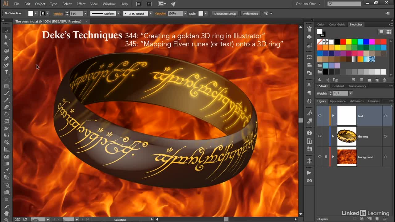395x222 pixels.
Task: Select the Paintbrush tool
Action: click(6, 93)
